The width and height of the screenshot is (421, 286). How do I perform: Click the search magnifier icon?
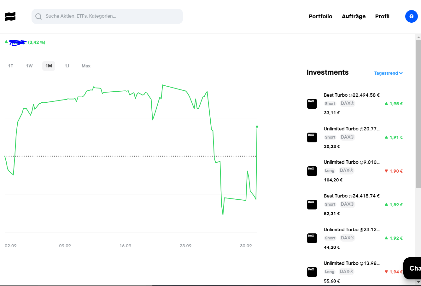click(x=38, y=16)
